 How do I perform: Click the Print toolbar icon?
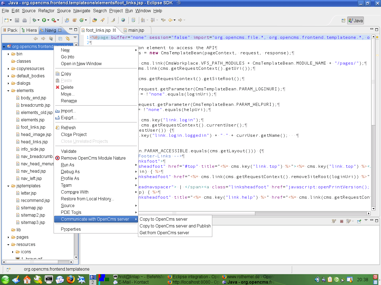pos(24,20)
